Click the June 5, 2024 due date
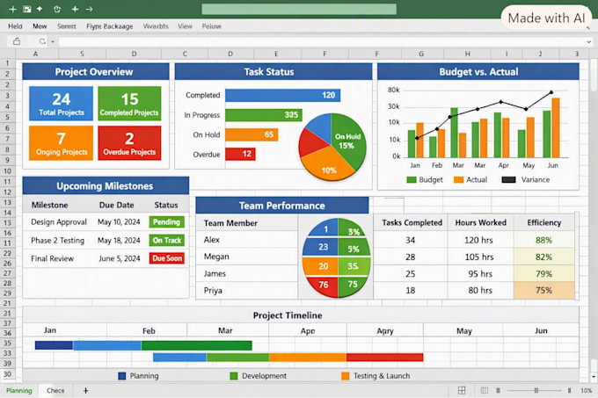 coord(120,258)
